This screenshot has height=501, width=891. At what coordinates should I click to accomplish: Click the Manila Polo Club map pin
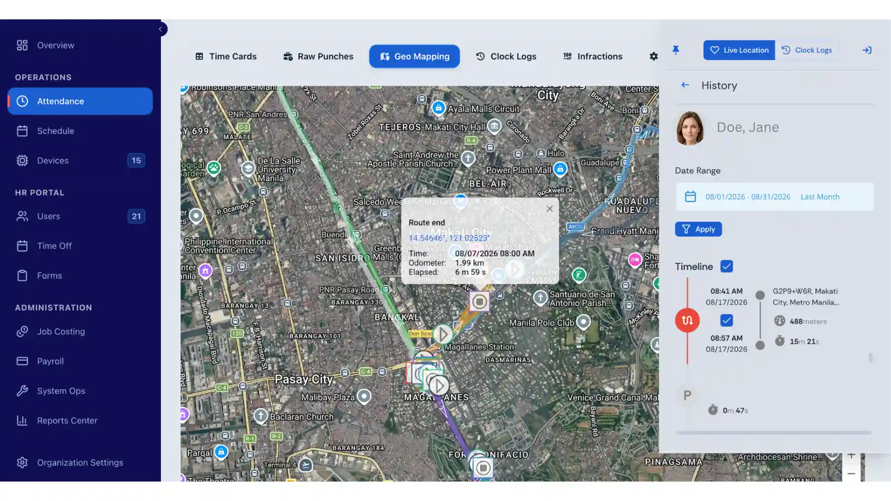583,322
